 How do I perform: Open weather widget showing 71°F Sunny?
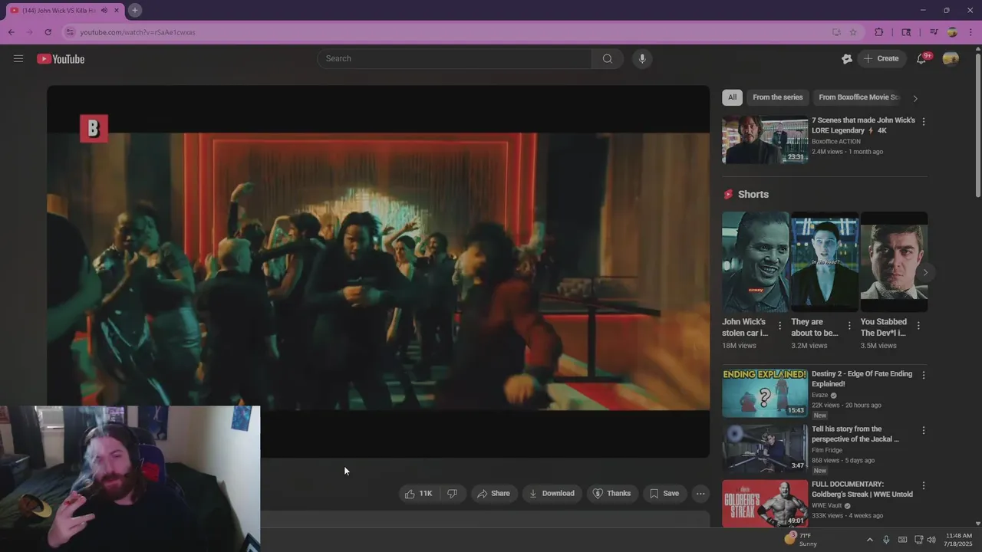tap(801, 540)
